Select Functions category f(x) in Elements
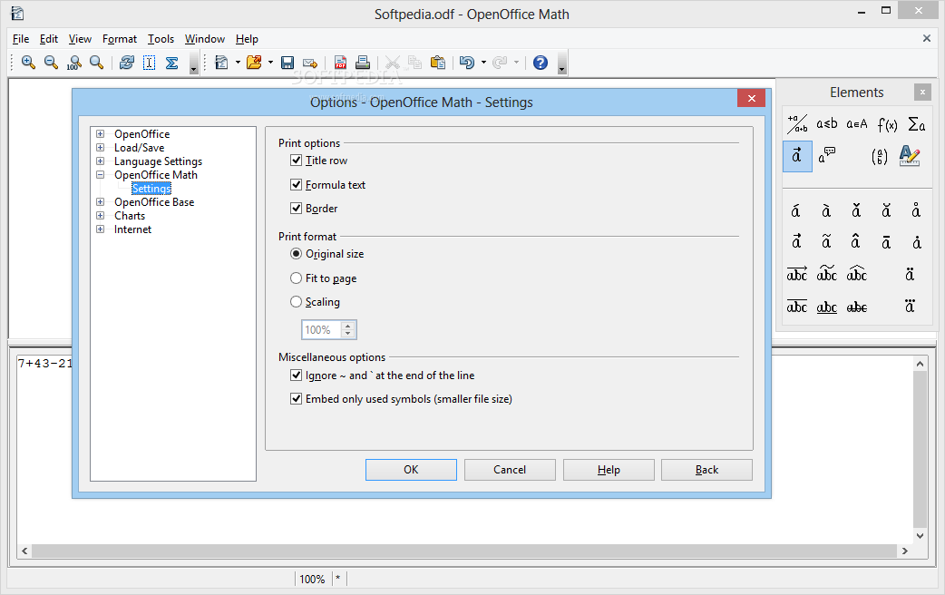The height and width of the screenshot is (595, 945). [887, 124]
